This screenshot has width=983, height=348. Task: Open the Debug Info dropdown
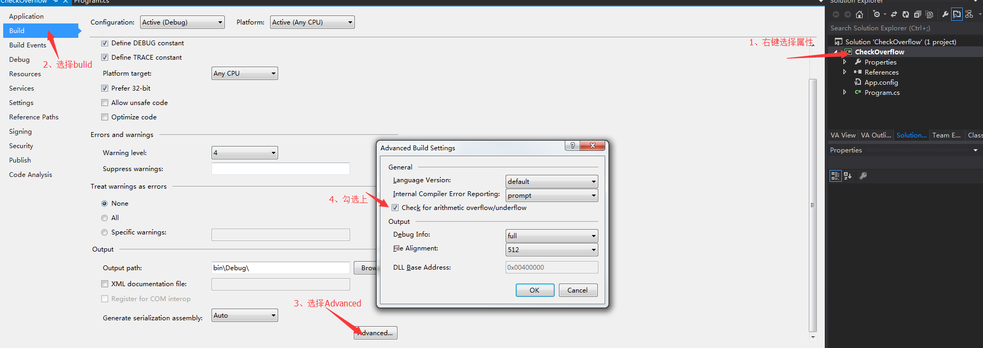tap(551, 236)
